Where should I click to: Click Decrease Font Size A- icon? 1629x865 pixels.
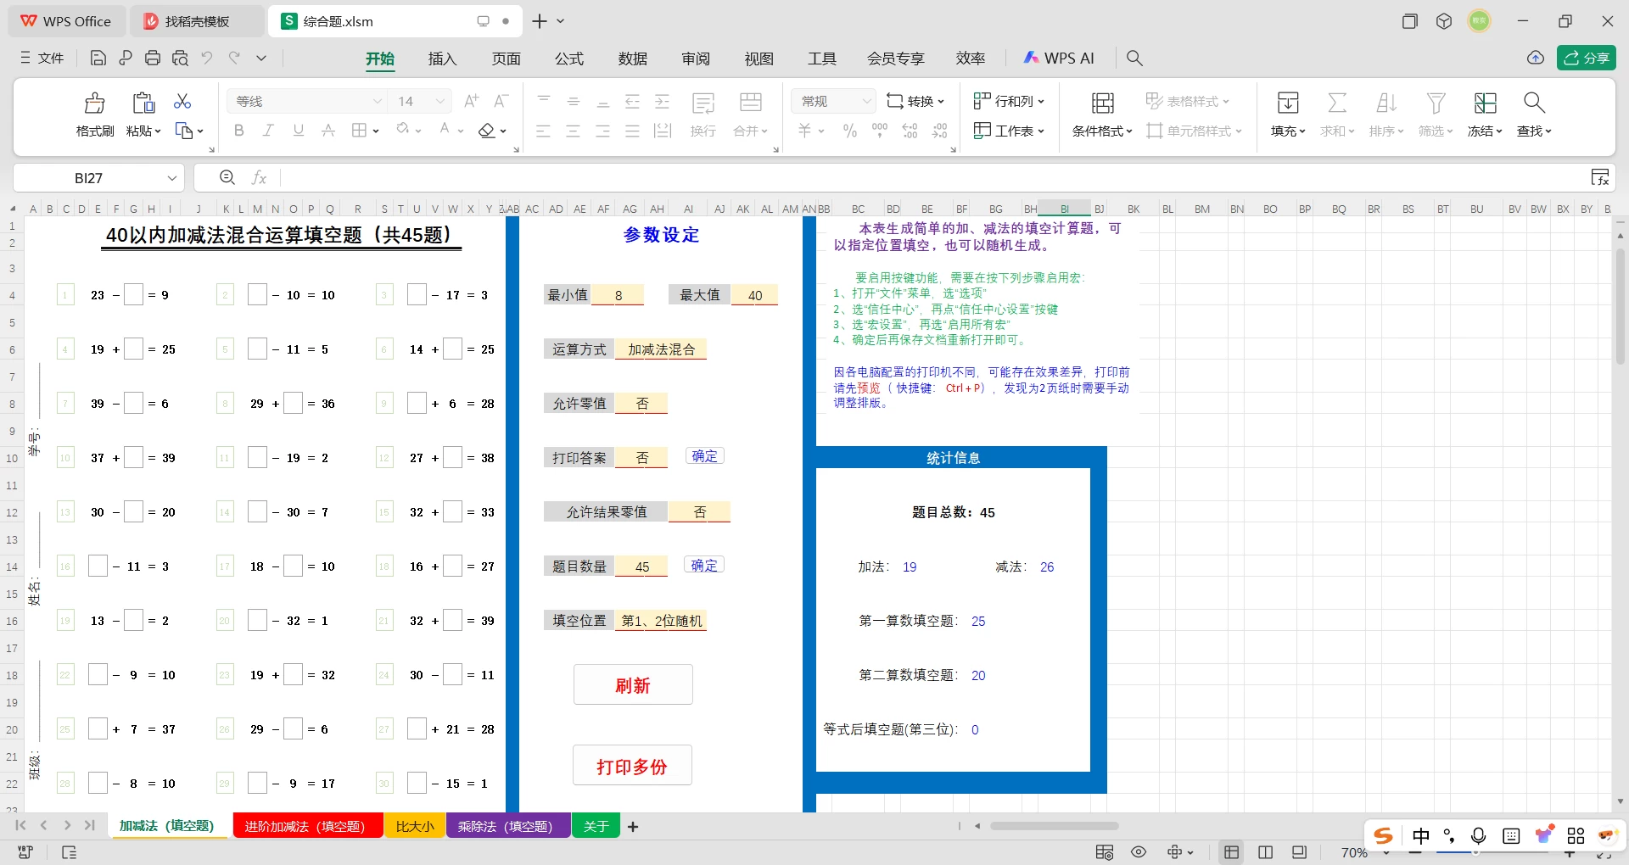click(x=501, y=101)
